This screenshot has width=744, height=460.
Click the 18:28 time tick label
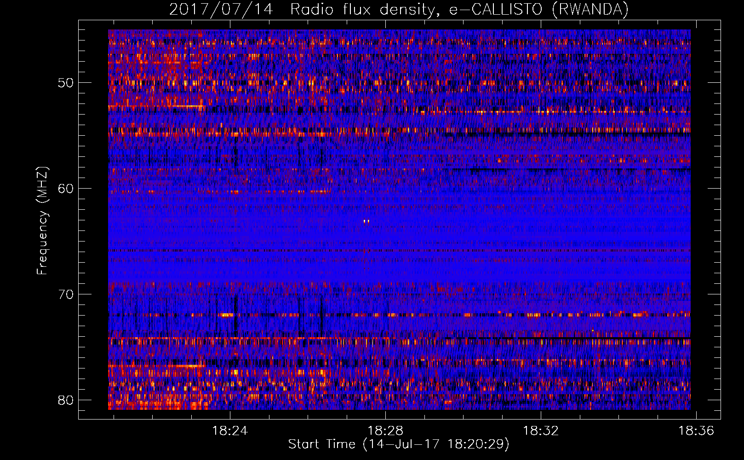click(x=385, y=431)
